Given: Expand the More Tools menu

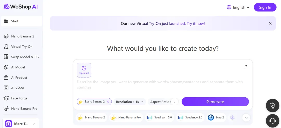Looking at the screenshot, I should [x=21, y=124].
